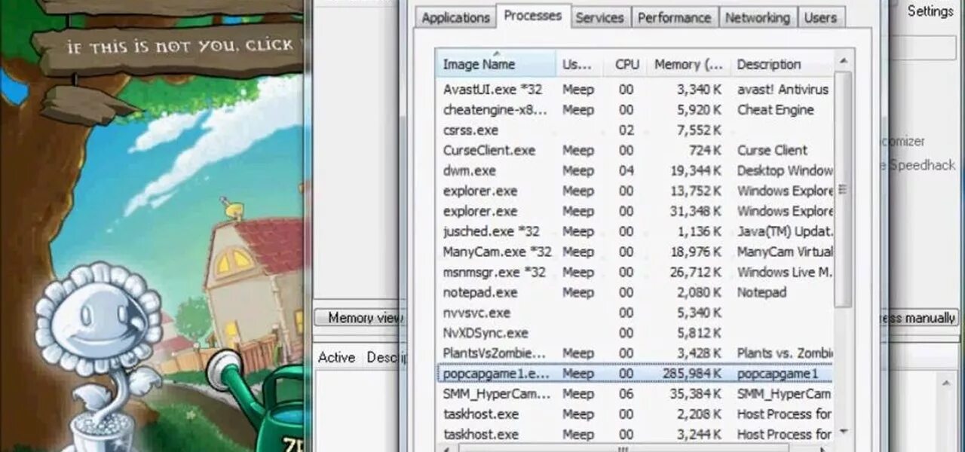Click the Notepad description cell
Image resolution: width=965 pixels, height=452 pixels.
click(x=761, y=292)
